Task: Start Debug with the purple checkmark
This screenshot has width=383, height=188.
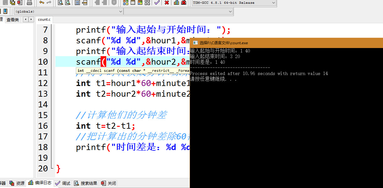Action: tap(157, 3)
